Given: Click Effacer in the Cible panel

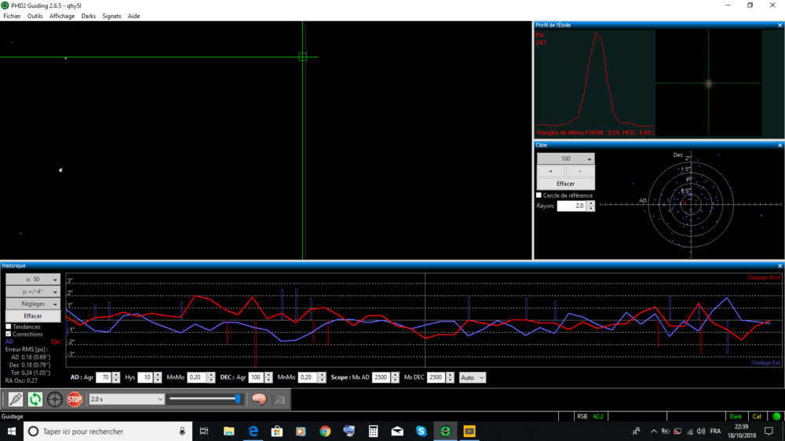Looking at the screenshot, I should click(x=566, y=184).
